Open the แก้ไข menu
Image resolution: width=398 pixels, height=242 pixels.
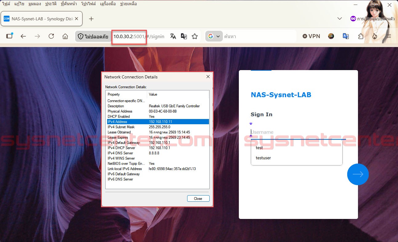point(19,4)
